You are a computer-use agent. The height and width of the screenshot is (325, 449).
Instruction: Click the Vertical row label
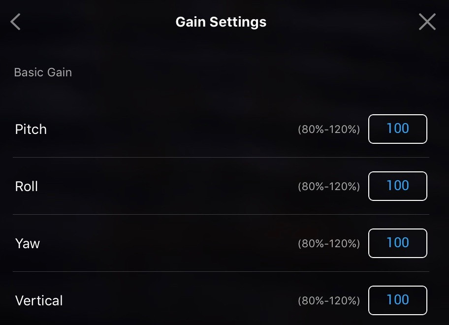point(39,300)
